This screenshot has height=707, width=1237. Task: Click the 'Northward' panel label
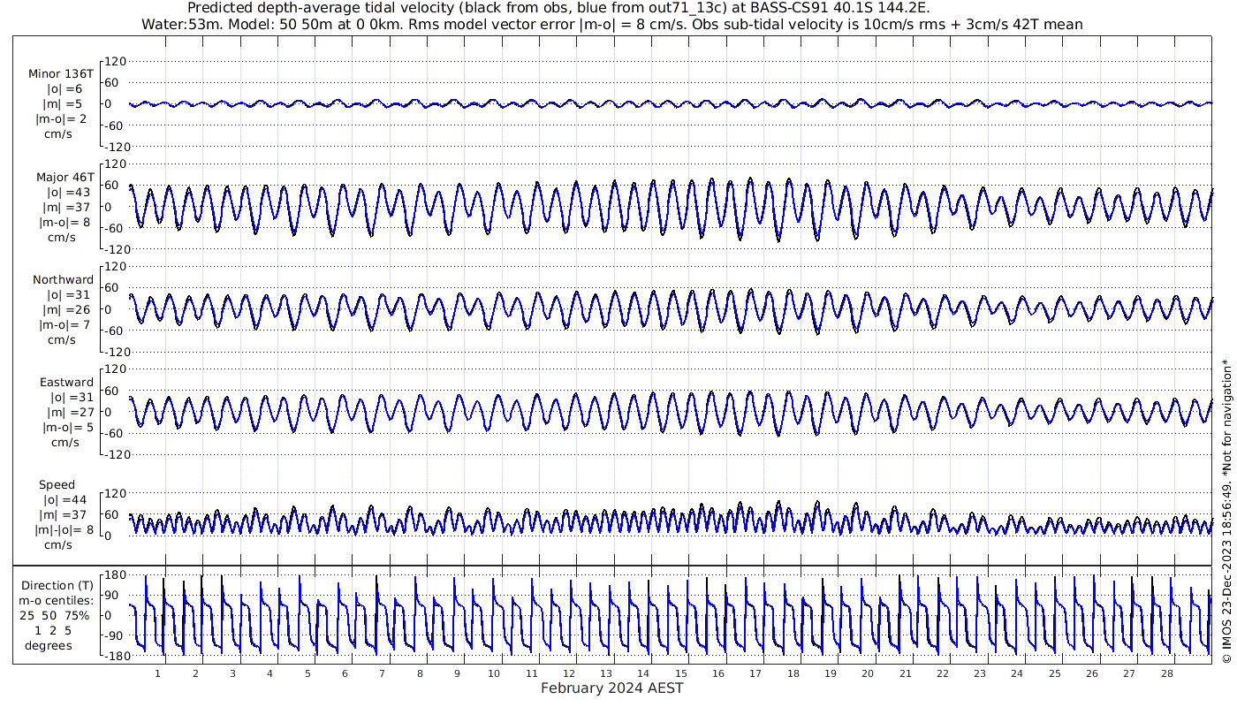coord(64,279)
